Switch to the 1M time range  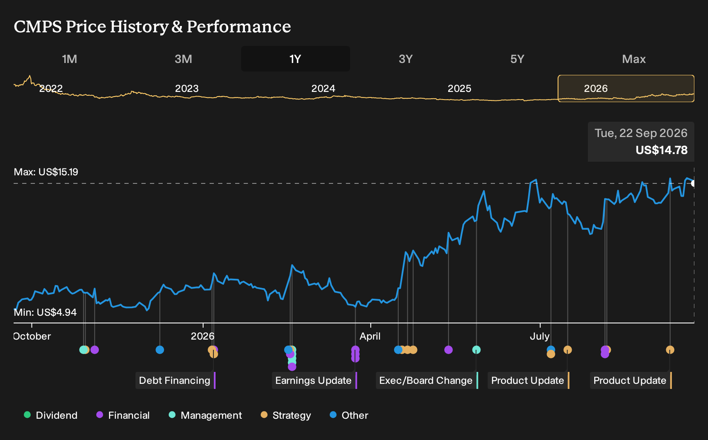pyautogui.click(x=69, y=59)
